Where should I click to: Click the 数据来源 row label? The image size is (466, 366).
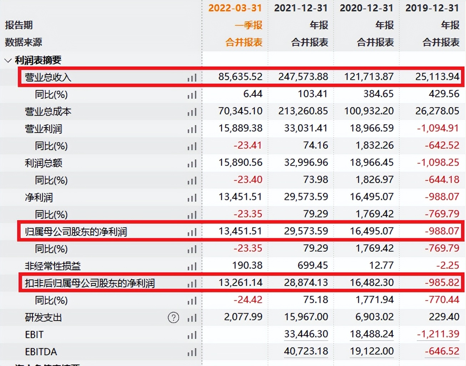(x=23, y=42)
